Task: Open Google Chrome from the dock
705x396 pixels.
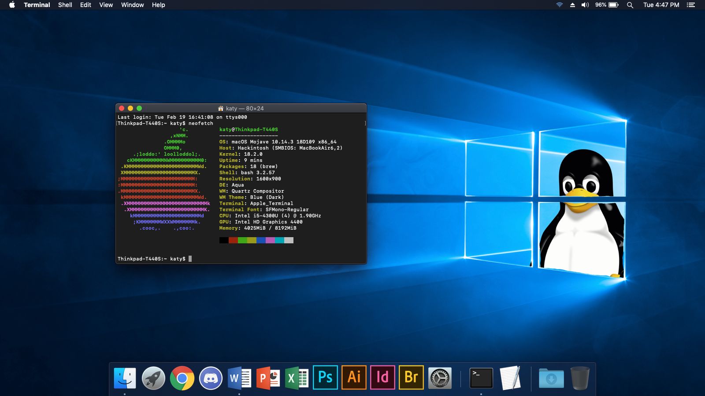Action: click(182, 378)
